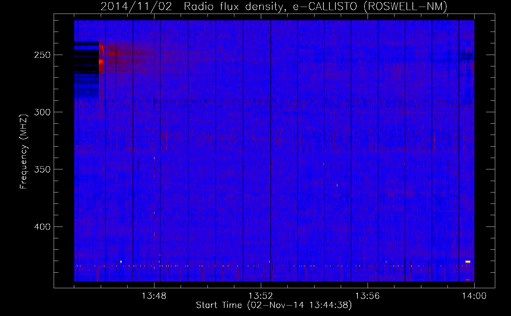Select the 300 frequency axis label
511x316 pixels.
click(x=42, y=112)
